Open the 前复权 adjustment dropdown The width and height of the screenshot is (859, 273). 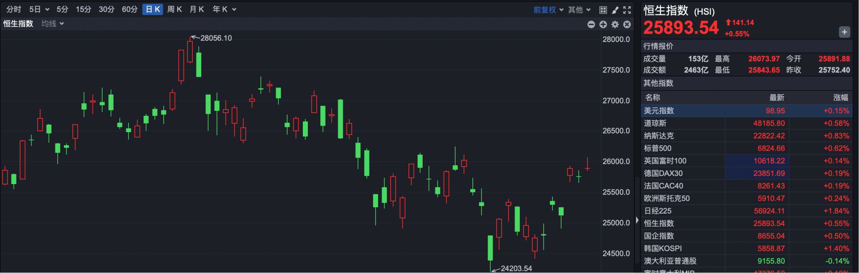click(x=549, y=10)
